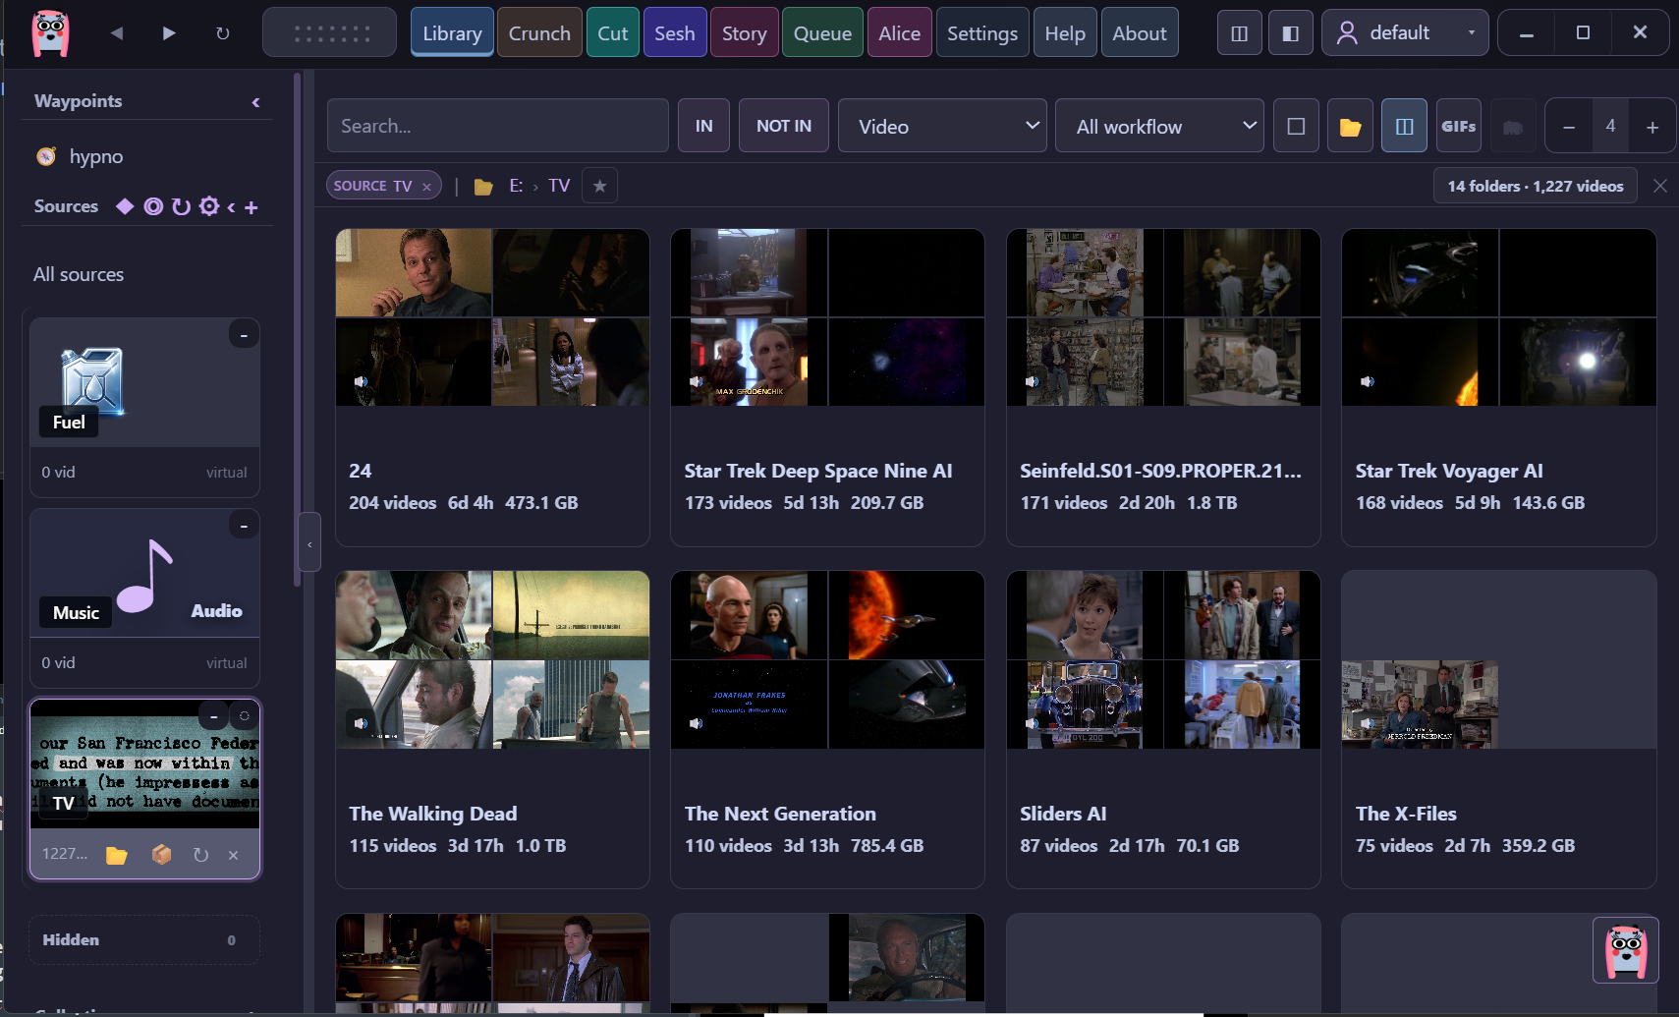Image resolution: width=1679 pixels, height=1017 pixels.
Task: Click the Sources settings gear icon
Action: [x=209, y=206]
